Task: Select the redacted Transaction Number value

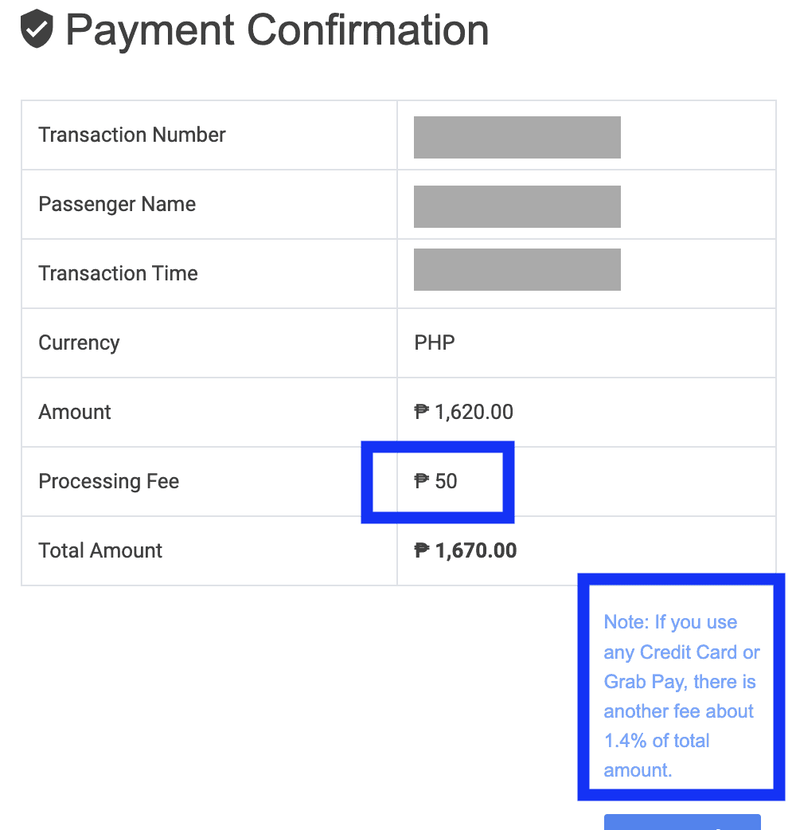Action: pyautogui.click(x=517, y=137)
